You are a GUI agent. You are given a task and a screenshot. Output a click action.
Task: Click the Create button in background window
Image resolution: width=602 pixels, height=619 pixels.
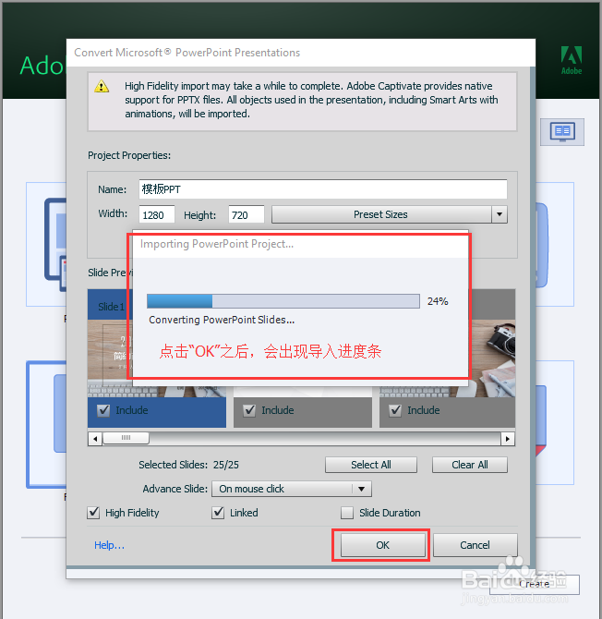535,584
